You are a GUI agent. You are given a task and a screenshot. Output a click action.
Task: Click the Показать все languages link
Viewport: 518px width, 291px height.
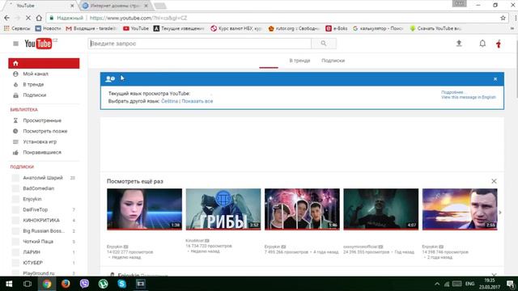[197, 101]
